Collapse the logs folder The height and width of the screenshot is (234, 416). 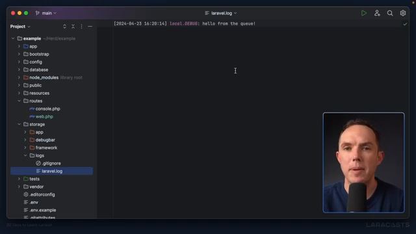25,155
